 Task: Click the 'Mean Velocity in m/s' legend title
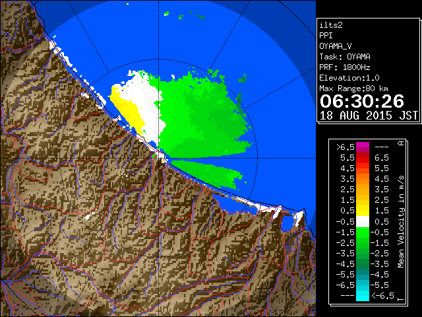(x=401, y=222)
